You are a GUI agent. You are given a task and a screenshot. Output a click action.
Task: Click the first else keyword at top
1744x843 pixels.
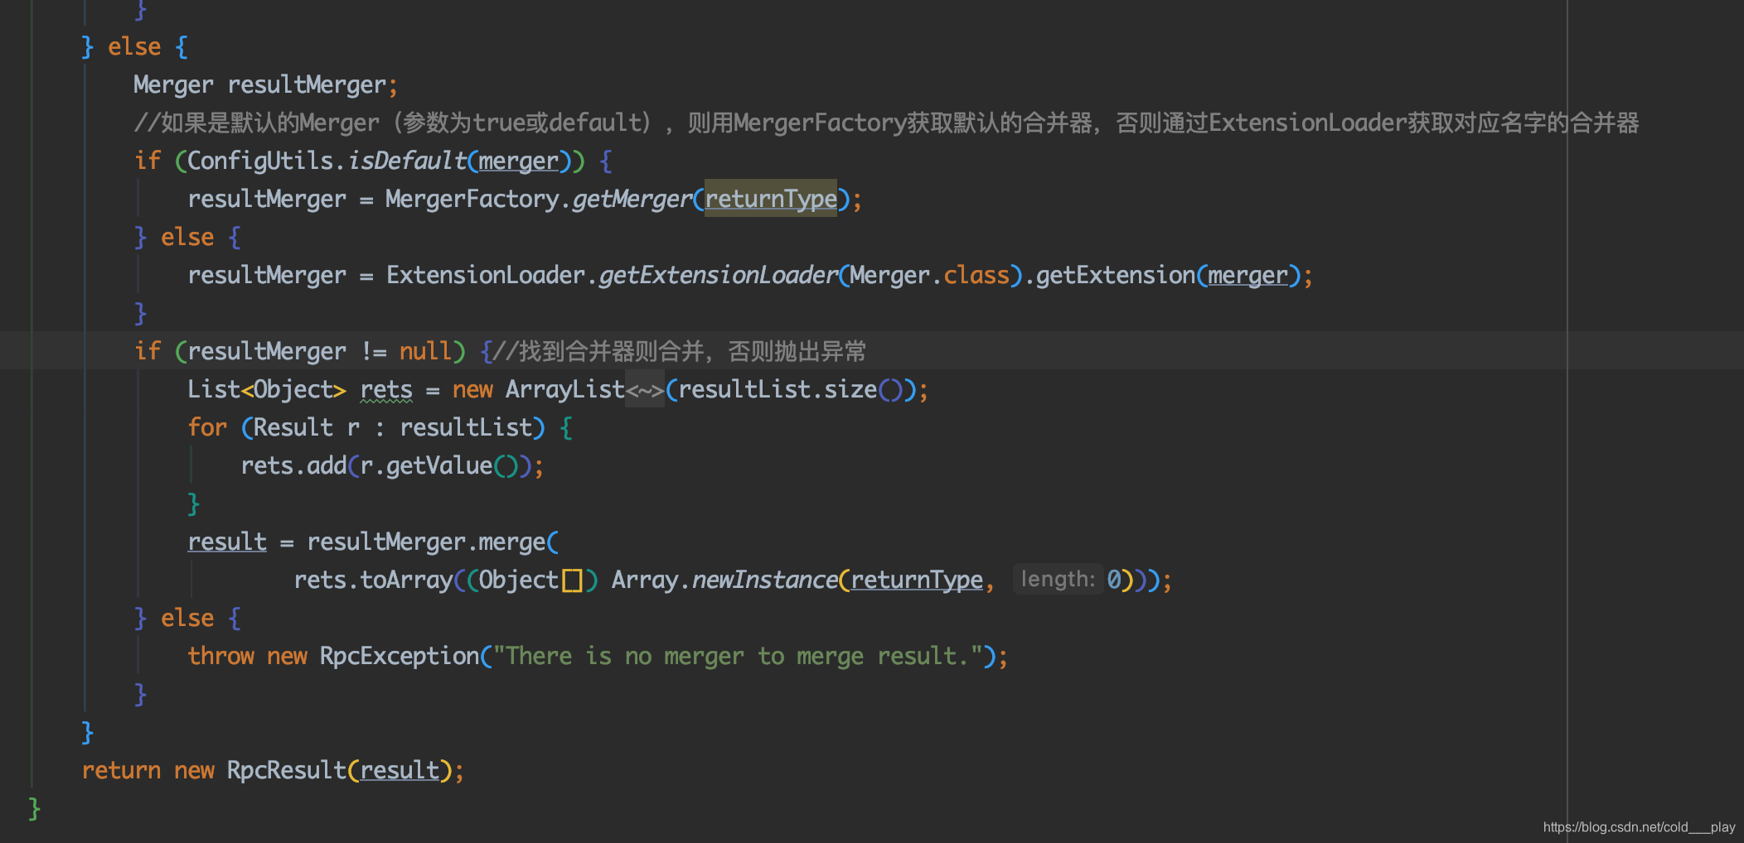point(134,46)
